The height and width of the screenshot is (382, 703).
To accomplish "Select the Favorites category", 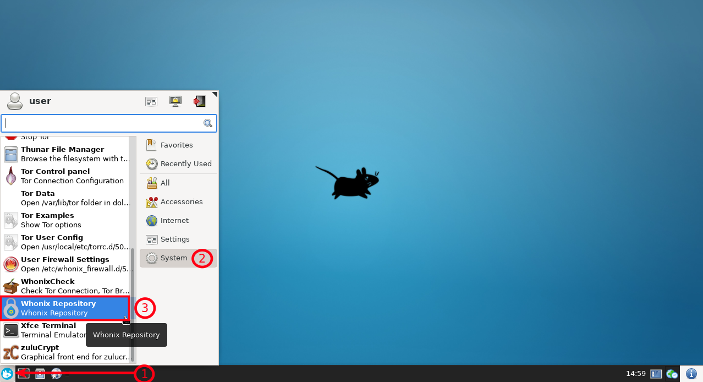I will (177, 145).
